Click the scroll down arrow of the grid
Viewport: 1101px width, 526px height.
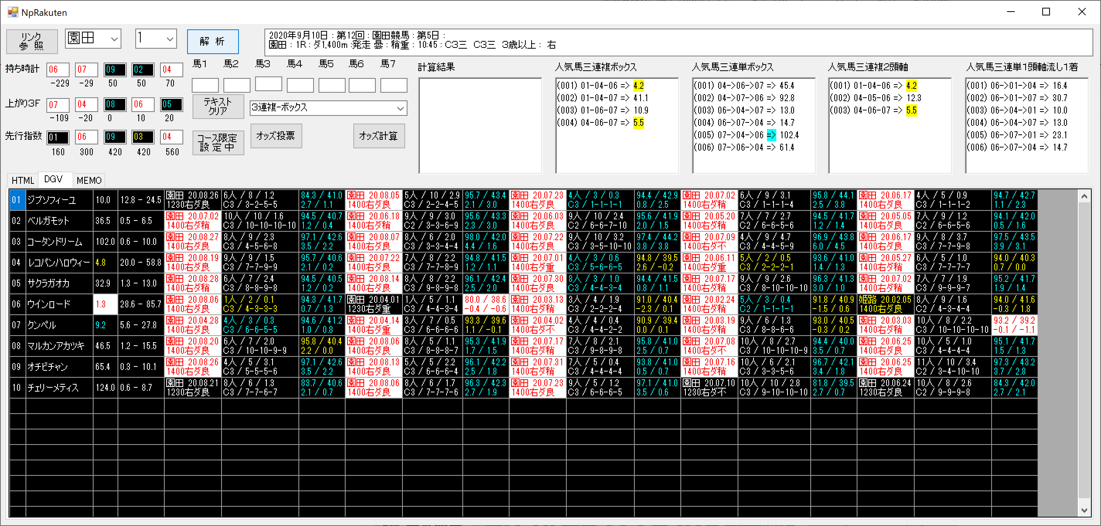pos(1084,510)
